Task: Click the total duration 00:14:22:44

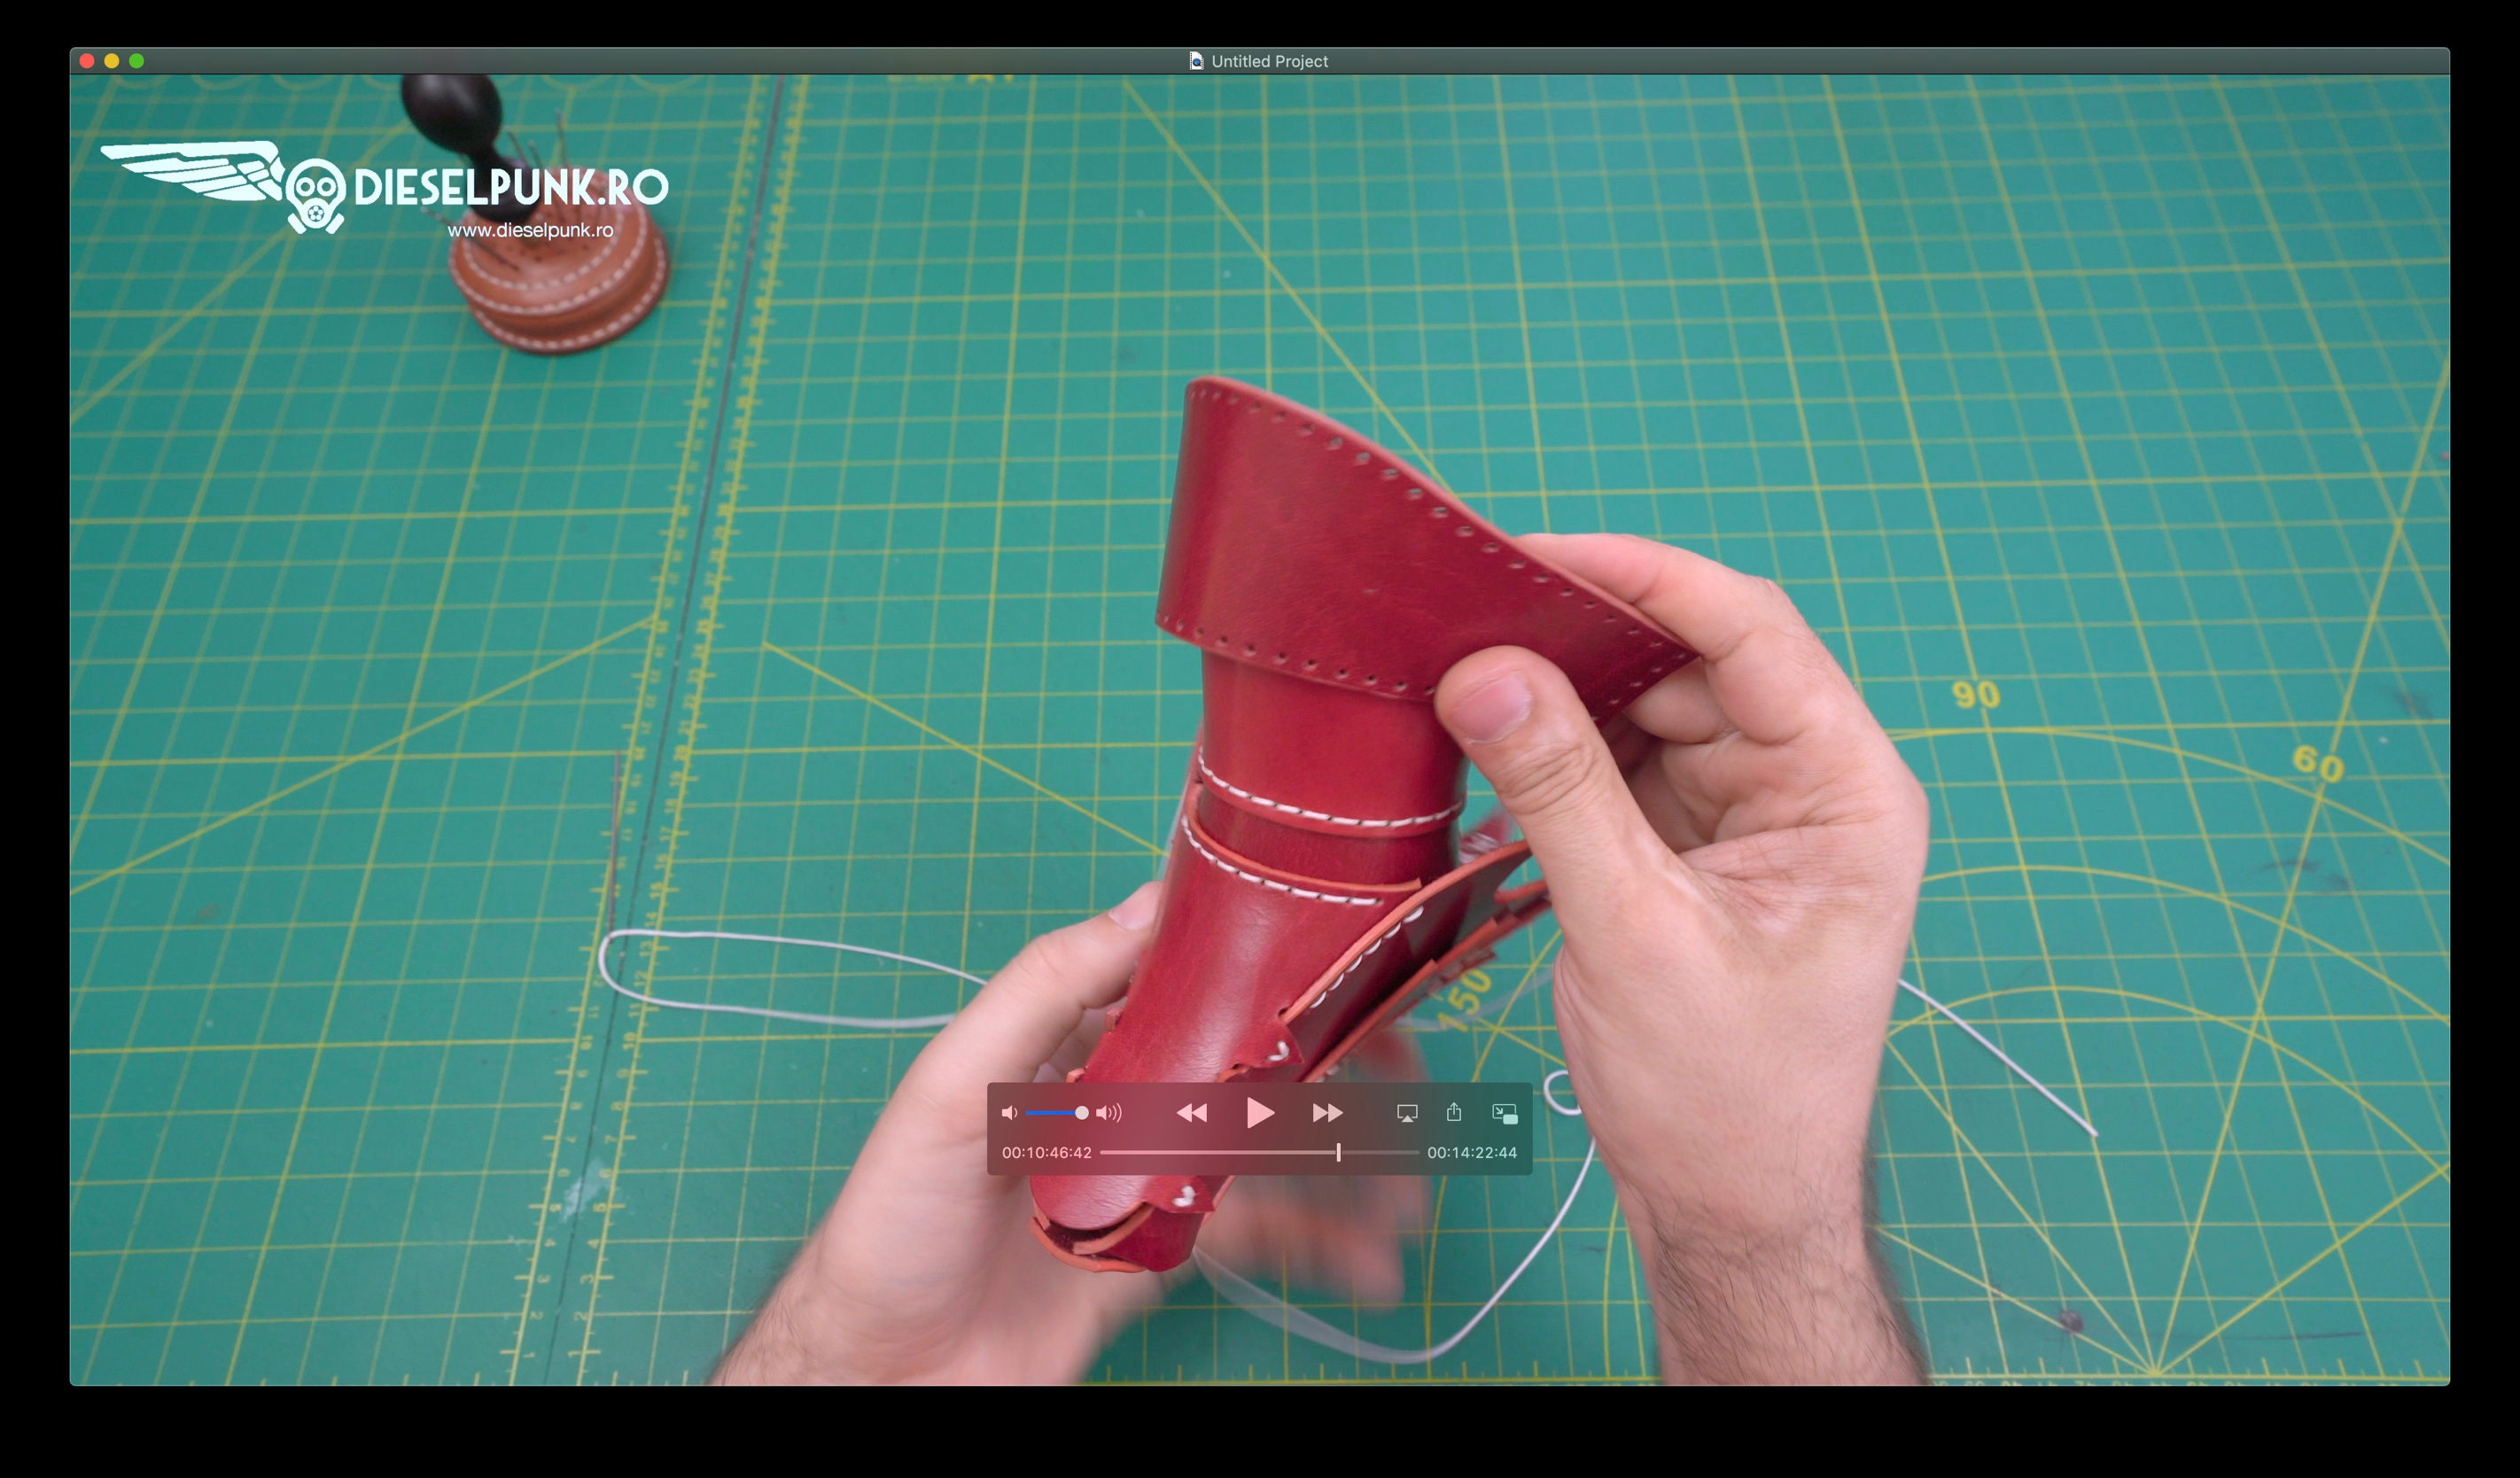Action: (x=1472, y=1152)
